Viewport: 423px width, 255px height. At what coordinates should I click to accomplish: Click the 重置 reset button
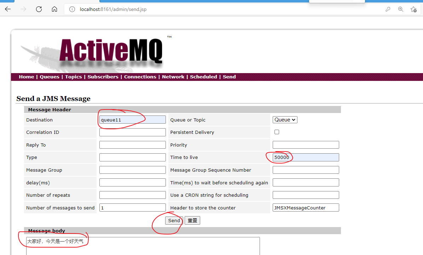coord(192,220)
